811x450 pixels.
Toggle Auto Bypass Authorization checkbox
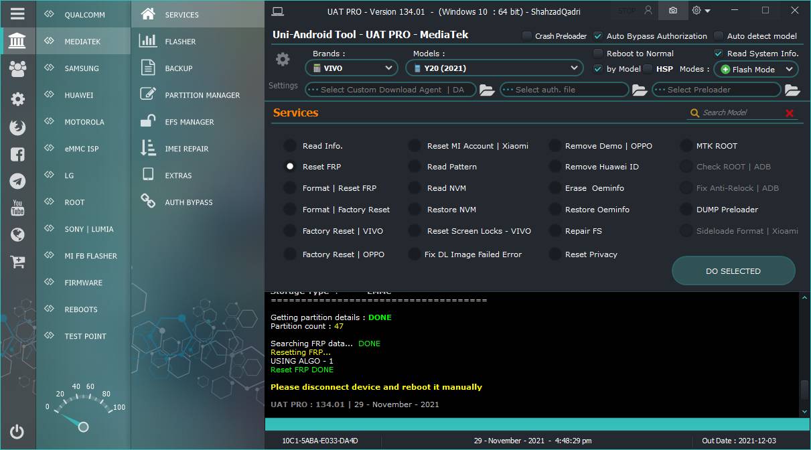pyautogui.click(x=598, y=36)
